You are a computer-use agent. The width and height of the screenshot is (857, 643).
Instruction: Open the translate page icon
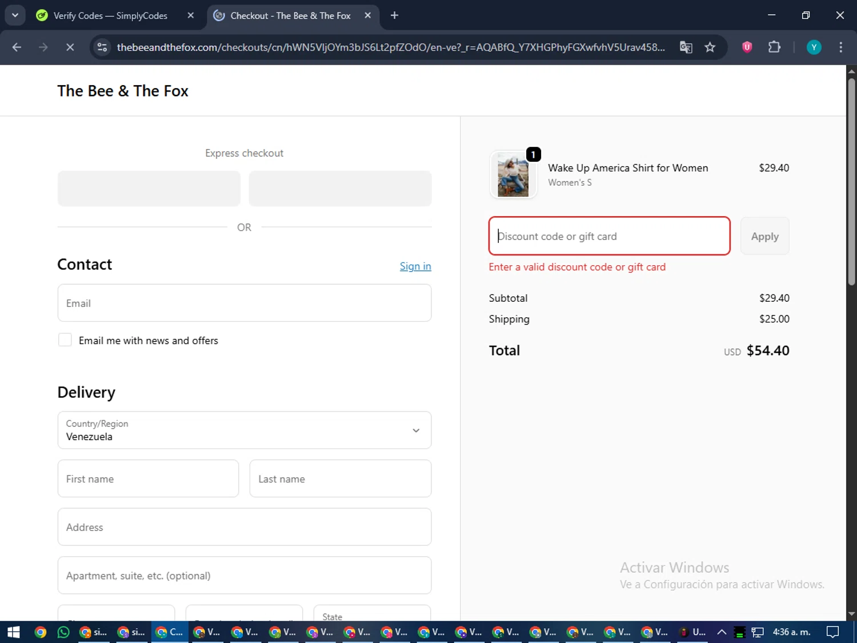[x=686, y=47]
